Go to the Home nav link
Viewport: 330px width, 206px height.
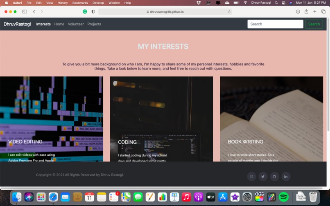tap(59, 24)
